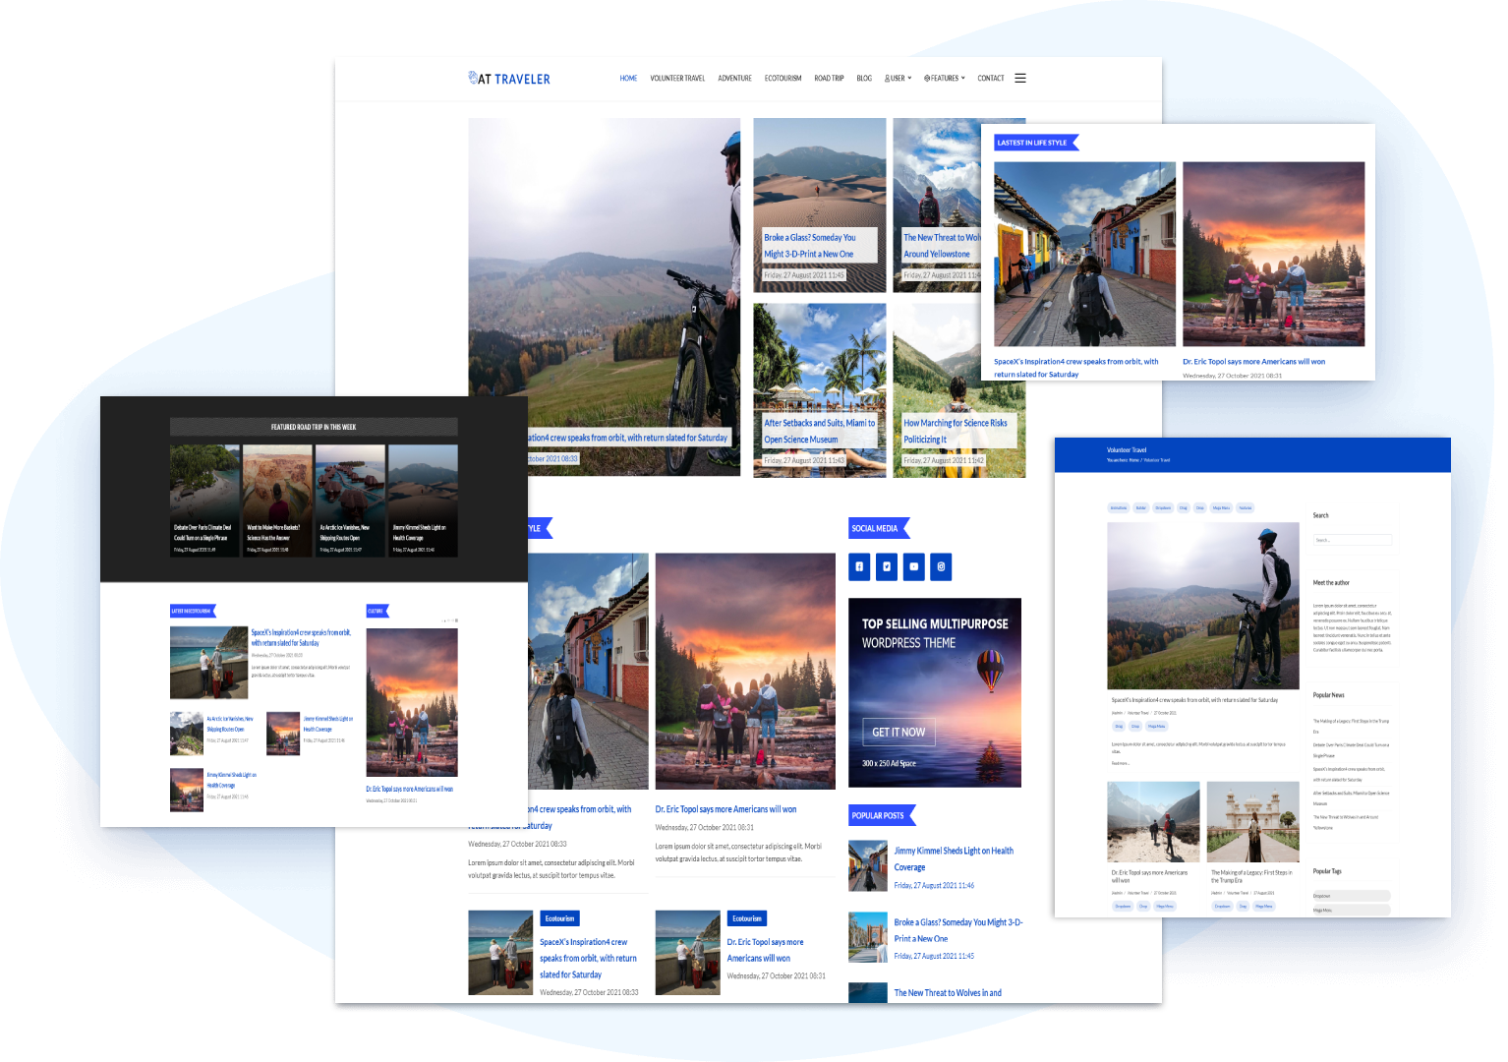Click the Jimmy Kimmel popular post thumbnail
Image resolution: width=1508 pixels, height=1062 pixels.
click(868, 865)
